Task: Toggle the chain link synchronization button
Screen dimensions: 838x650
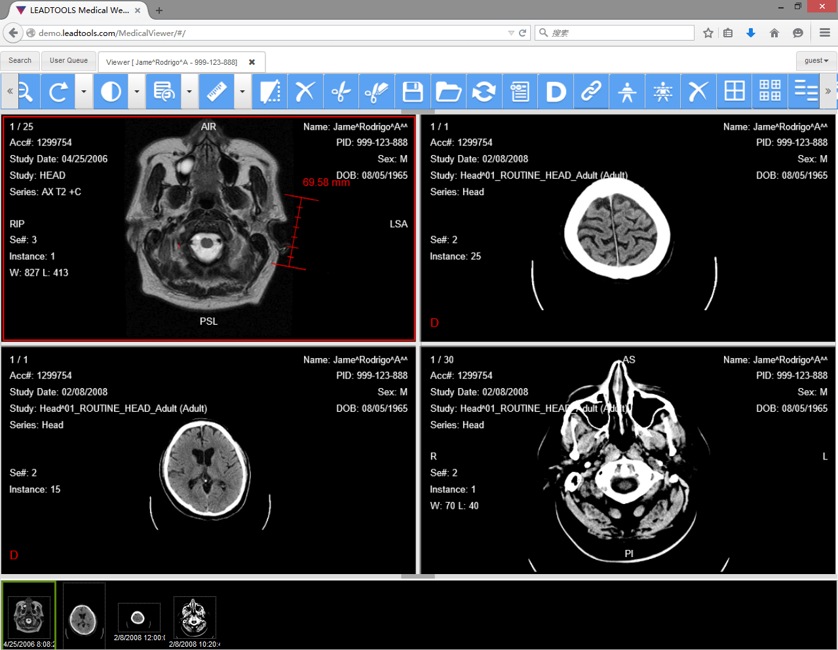Action: (591, 92)
